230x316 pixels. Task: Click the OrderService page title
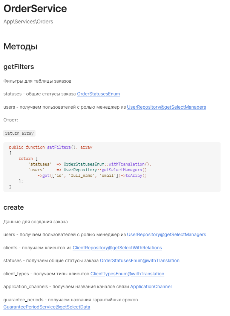[x=35, y=9]
